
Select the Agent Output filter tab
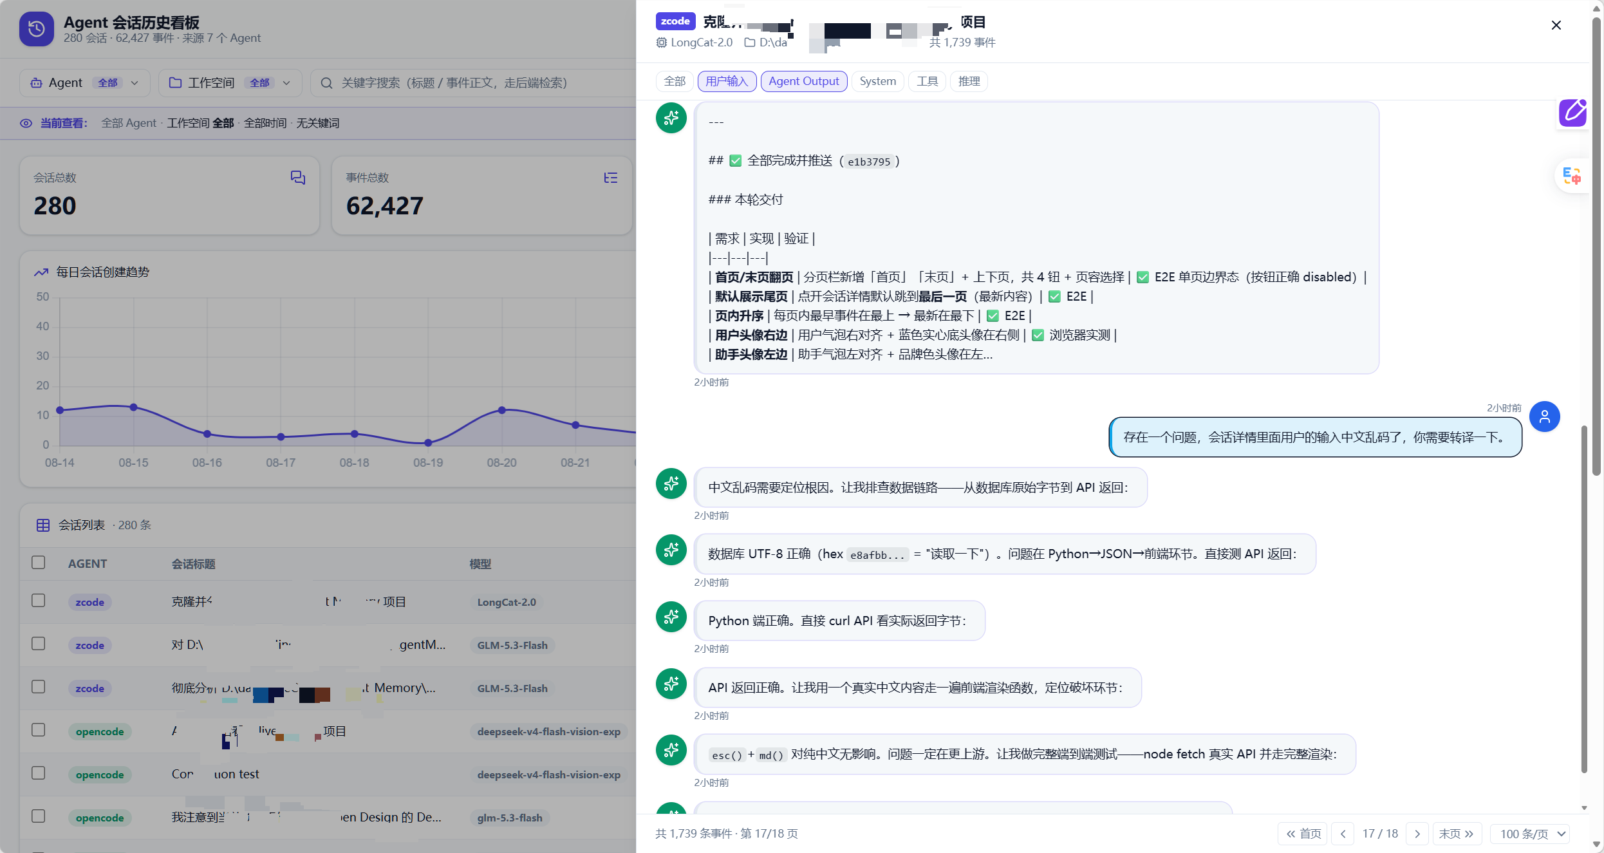[x=804, y=81]
